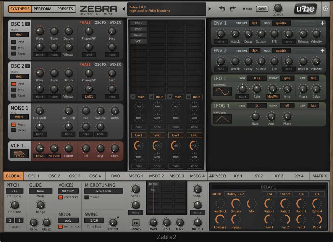
Task: Switch to the PRESETS tab
Action: pos(65,9)
